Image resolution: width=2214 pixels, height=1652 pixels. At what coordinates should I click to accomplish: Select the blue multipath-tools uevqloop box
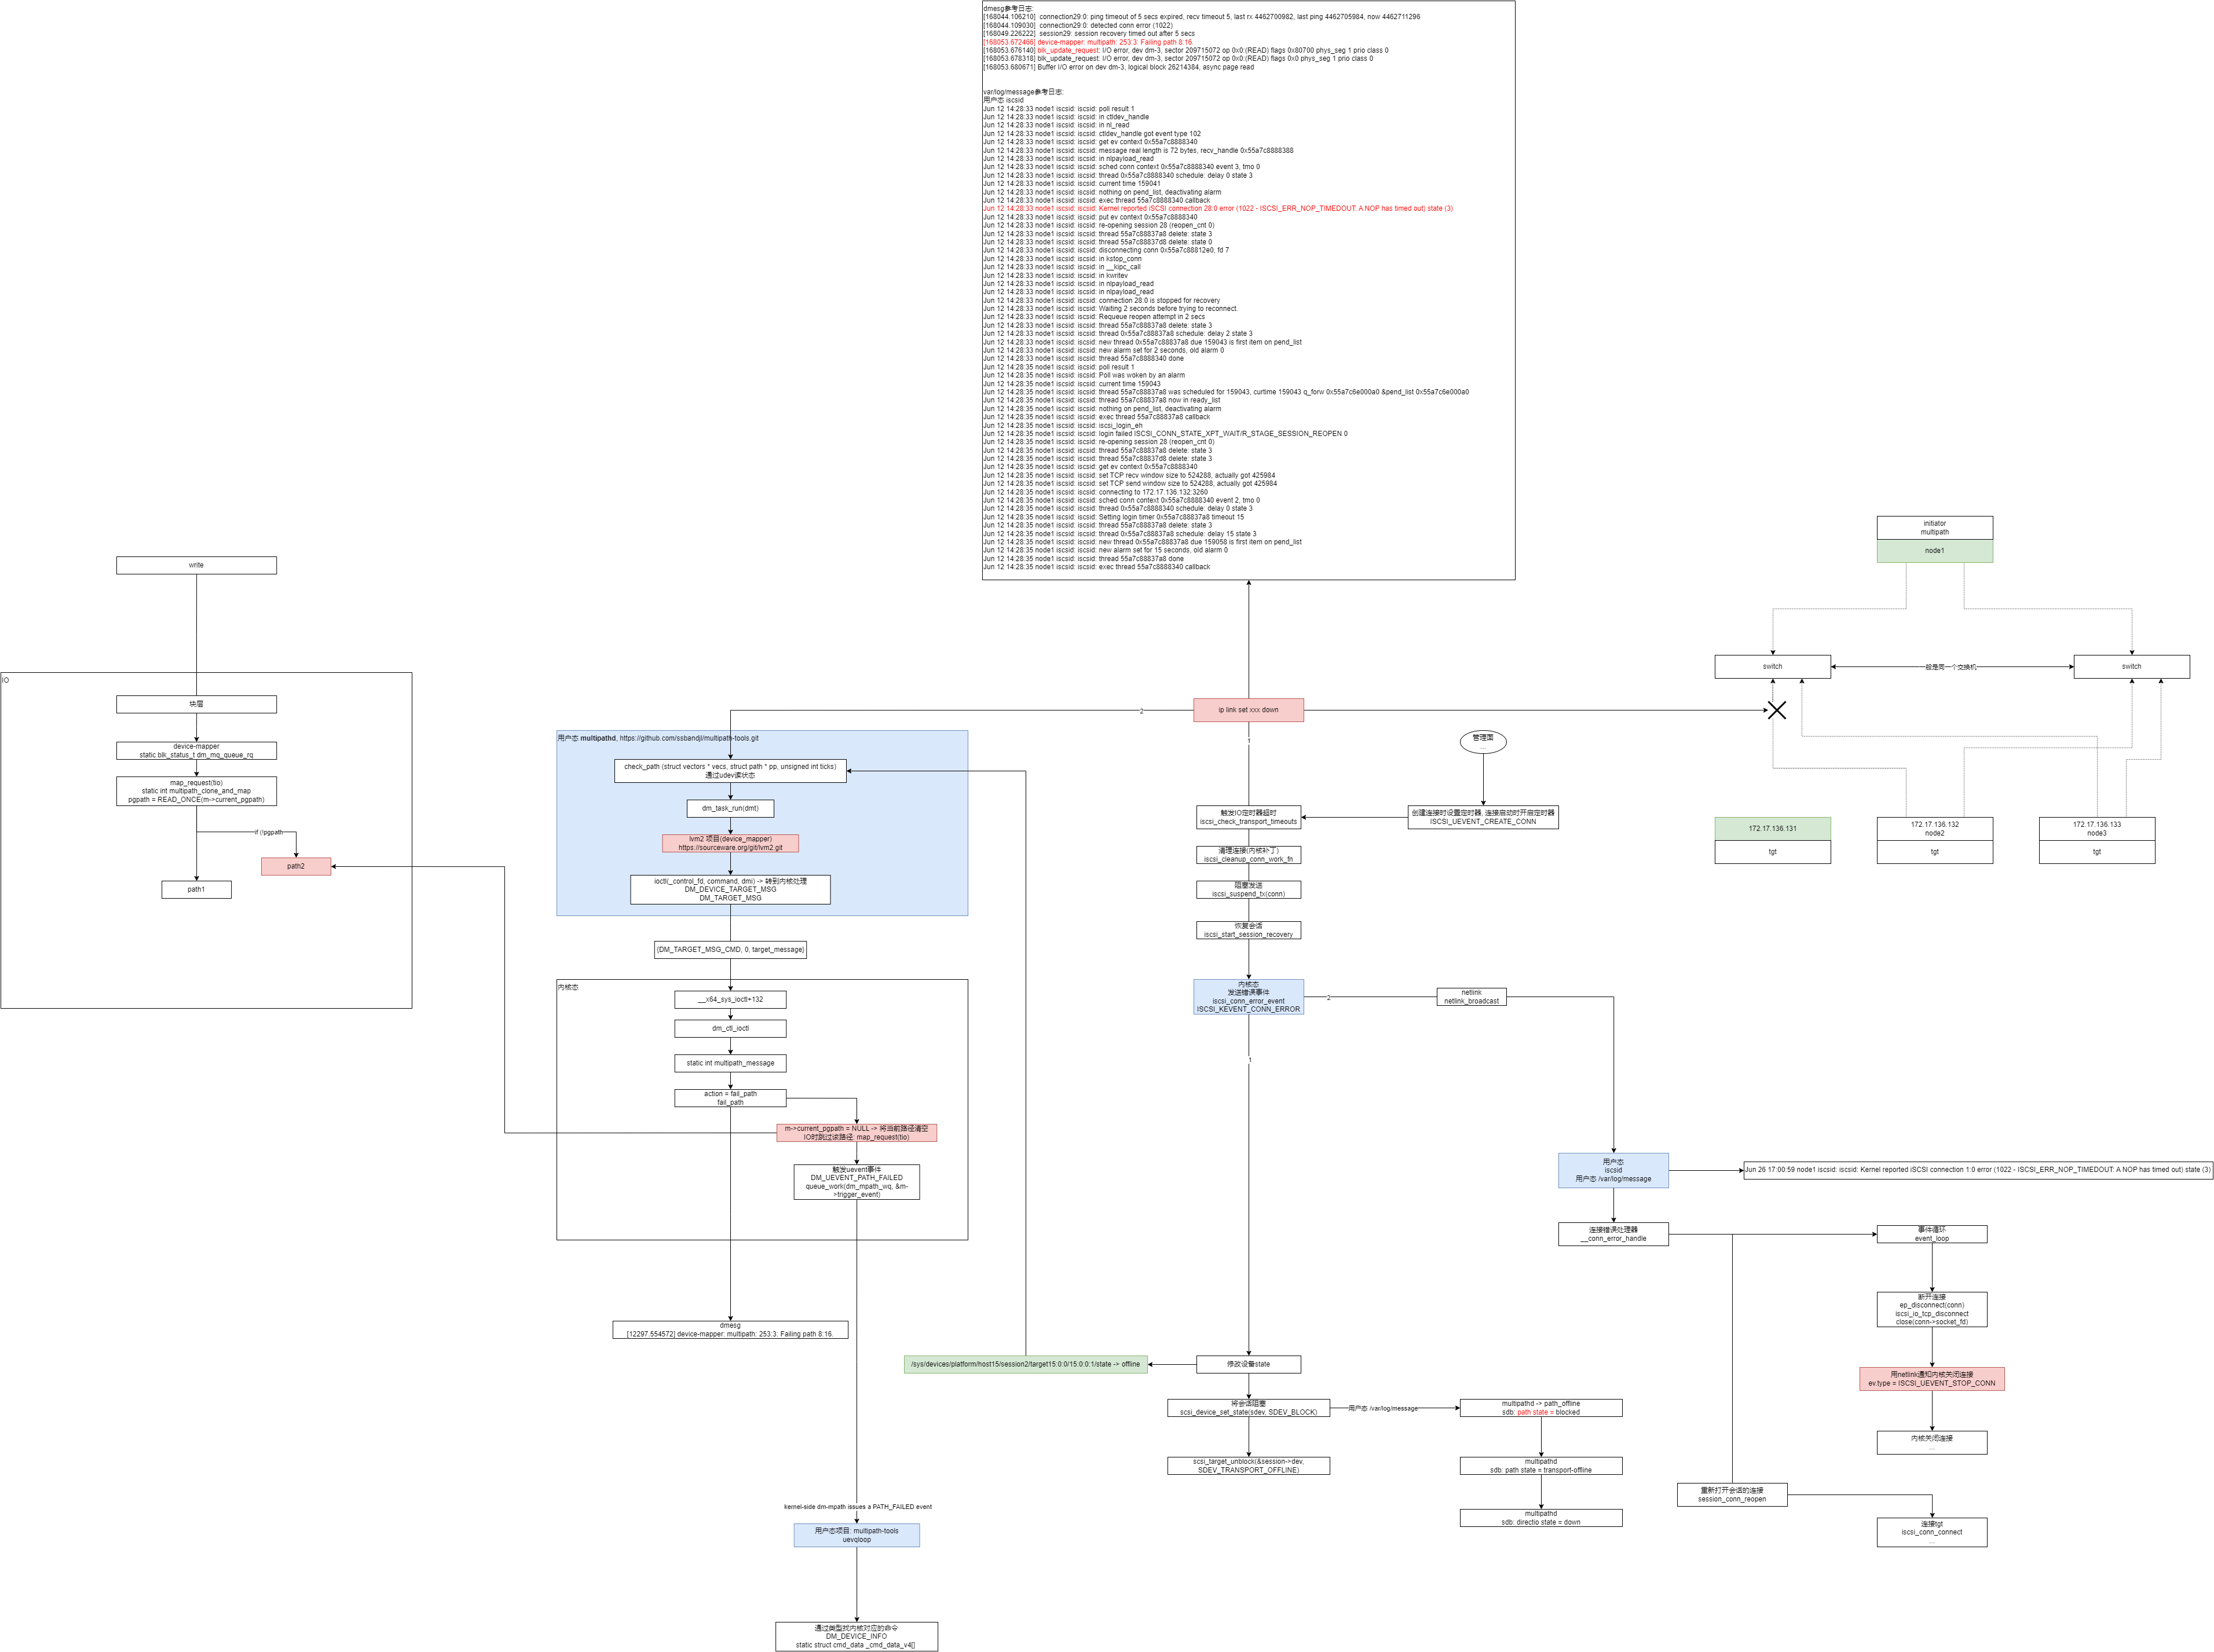tap(856, 1535)
